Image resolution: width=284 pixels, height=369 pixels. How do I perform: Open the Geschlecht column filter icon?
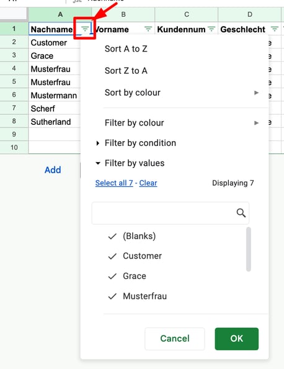[274, 29]
